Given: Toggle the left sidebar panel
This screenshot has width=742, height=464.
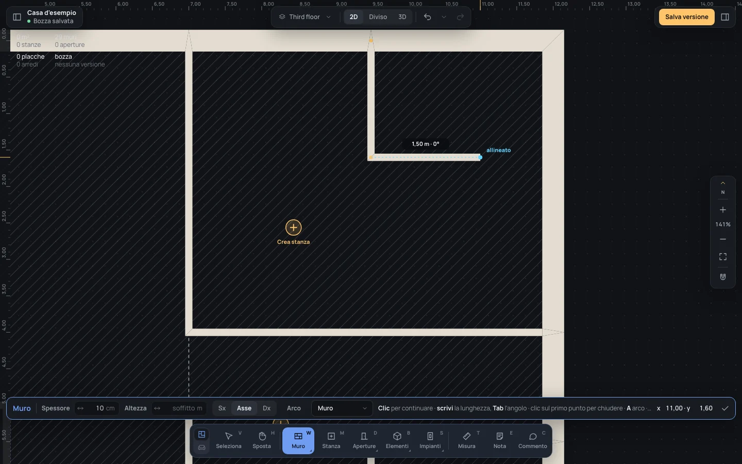Looking at the screenshot, I should (17, 17).
